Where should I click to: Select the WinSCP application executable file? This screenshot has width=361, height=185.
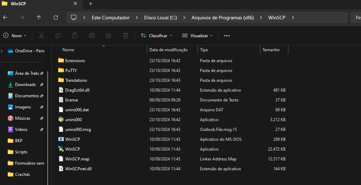coord(73,149)
